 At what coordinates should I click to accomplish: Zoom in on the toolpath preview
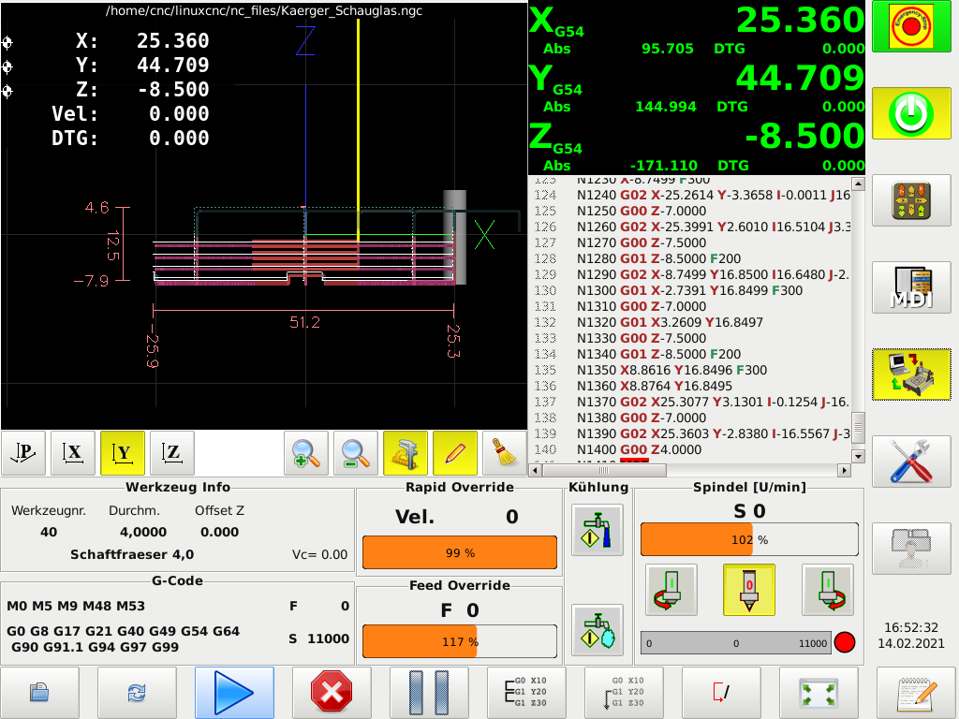[x=306, y=455]
